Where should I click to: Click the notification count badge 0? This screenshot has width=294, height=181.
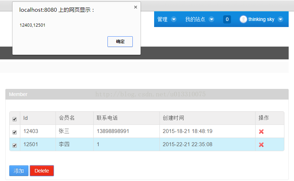point(227,19)
